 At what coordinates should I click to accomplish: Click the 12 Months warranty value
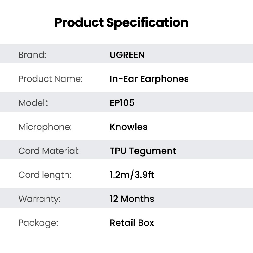click(x=132, y=199)
